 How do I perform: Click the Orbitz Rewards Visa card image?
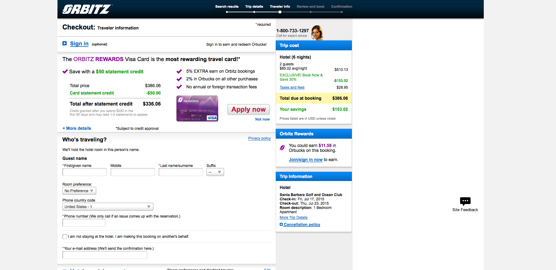pos(197,108)
